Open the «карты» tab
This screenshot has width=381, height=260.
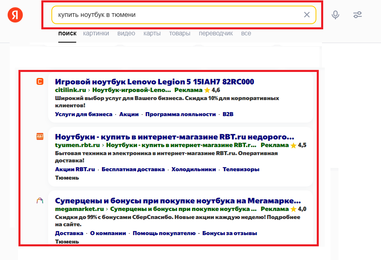(152, 33)
